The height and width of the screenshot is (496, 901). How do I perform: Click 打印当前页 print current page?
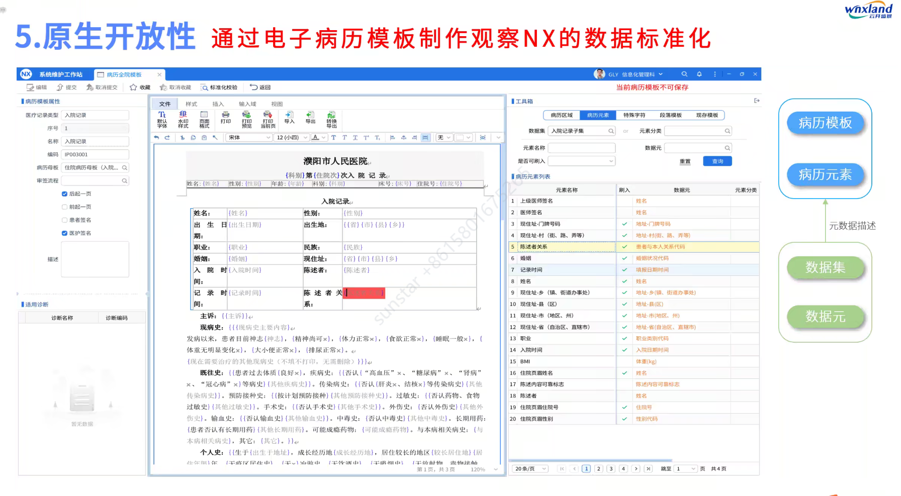click(268, 120)
